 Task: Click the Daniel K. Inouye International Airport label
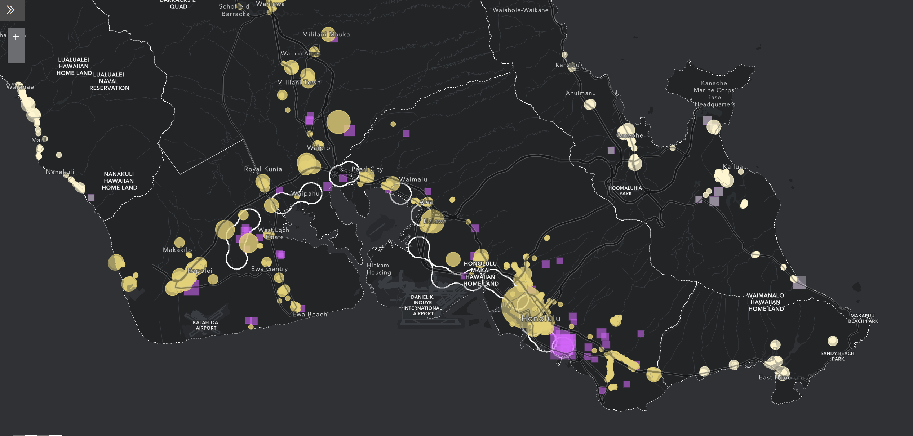click(x=422, y=305)
